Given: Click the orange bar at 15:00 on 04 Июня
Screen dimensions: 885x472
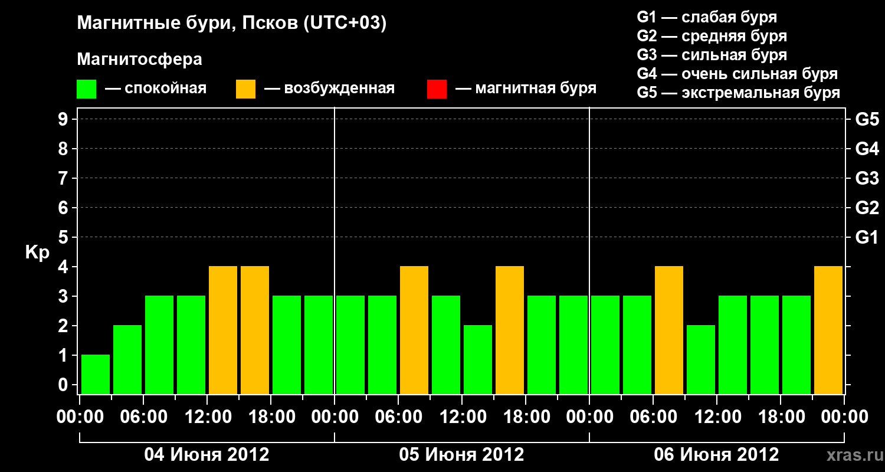Looking at the screenshot, I should point(255,330).
